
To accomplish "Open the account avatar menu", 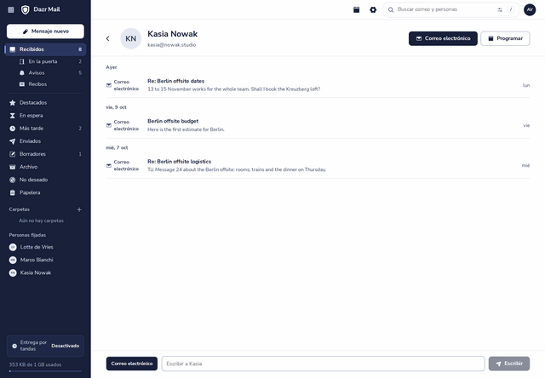I will pos(530,9).
